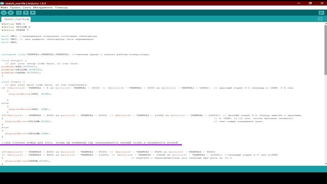This screenshot has height=184, width=327.
Task: Click the "digitalWrite(RED, LOW);" line
Action: click(x=29, y=109)
